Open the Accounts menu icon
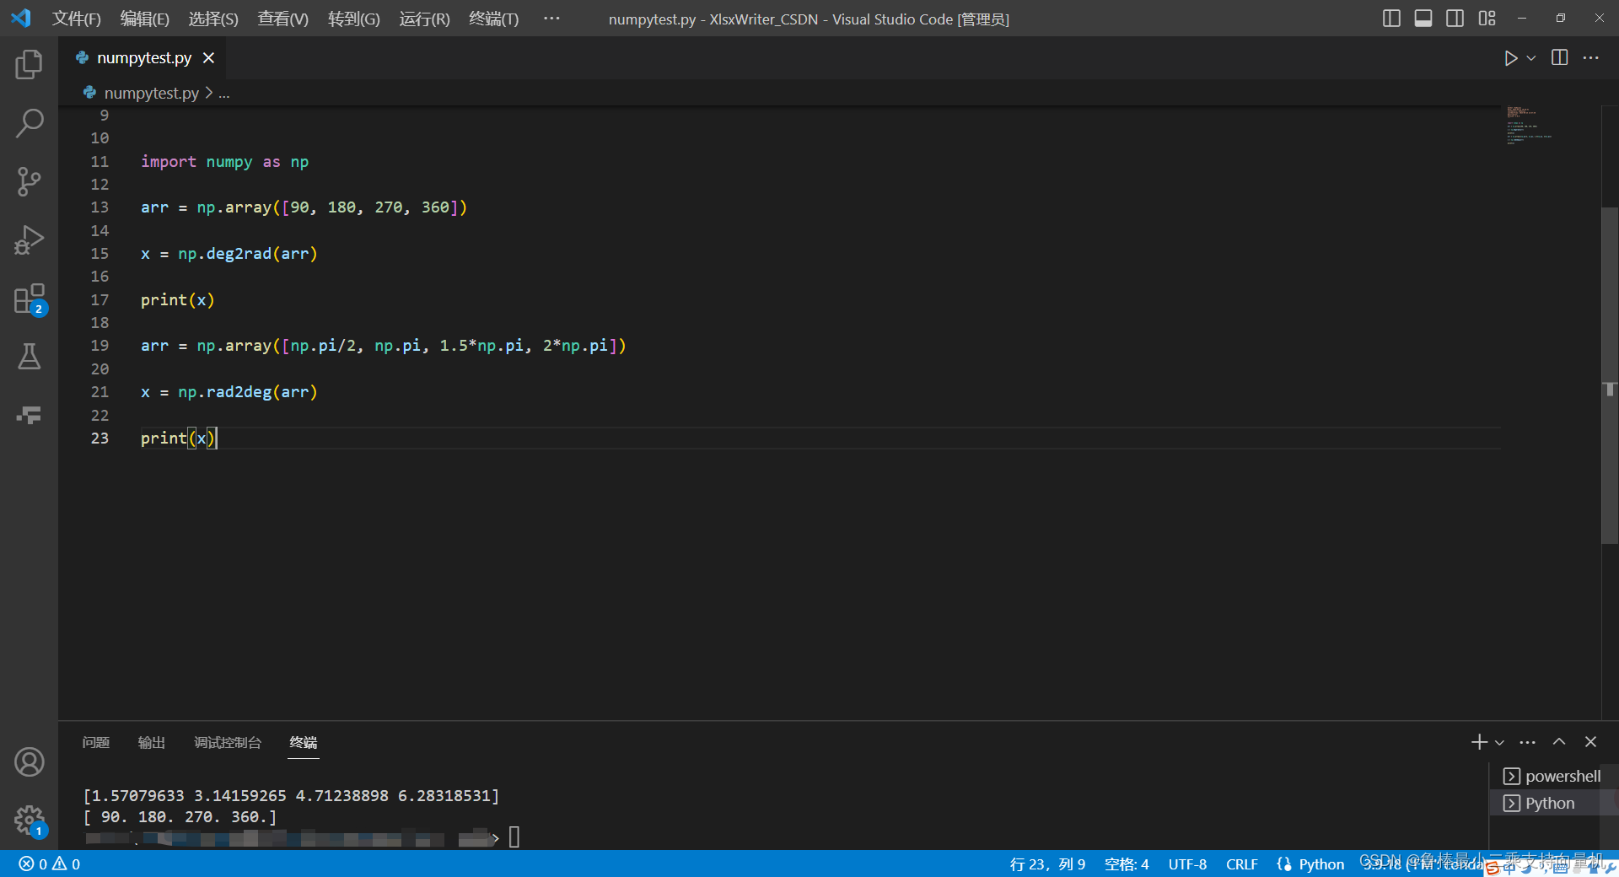 pos(29,762)
